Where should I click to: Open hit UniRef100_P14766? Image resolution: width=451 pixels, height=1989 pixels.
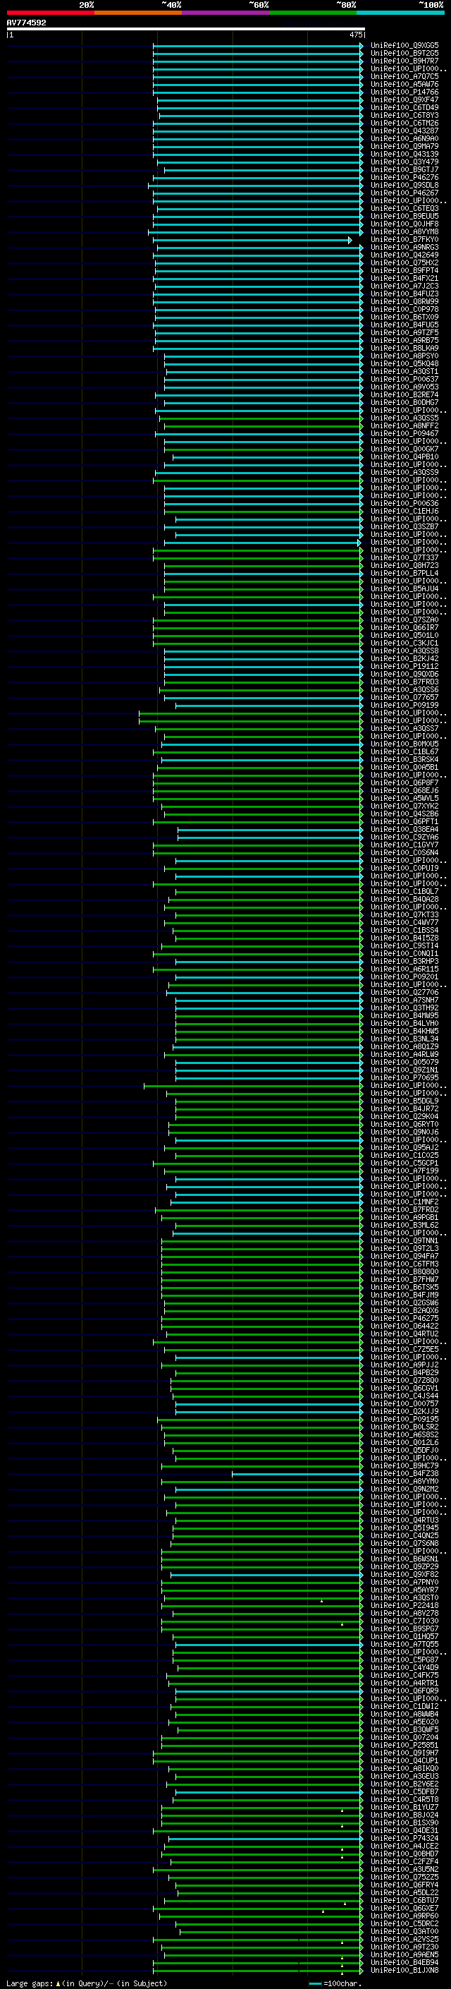pyautogui.click(x=404, y=92)
